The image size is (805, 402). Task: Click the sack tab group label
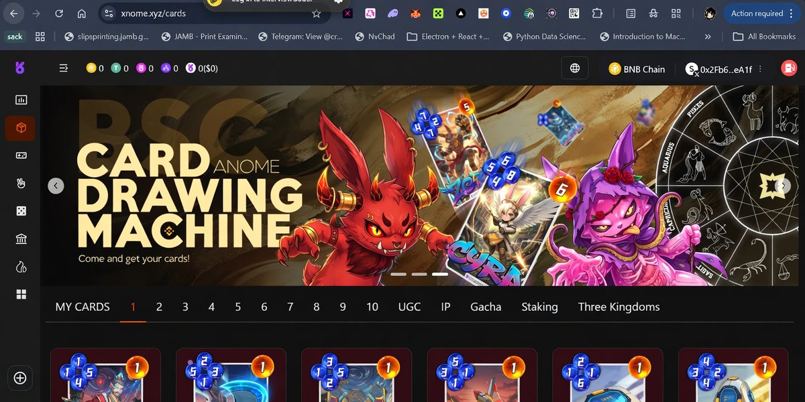tap(15, 37)
